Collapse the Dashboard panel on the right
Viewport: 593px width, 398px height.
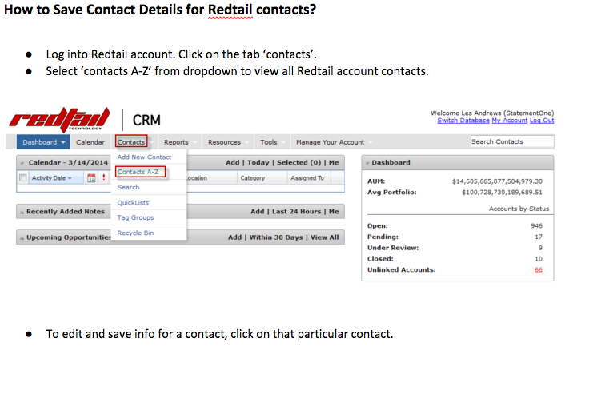click(367, 163)
